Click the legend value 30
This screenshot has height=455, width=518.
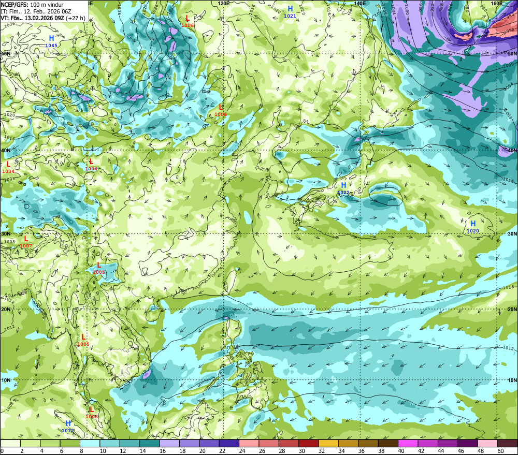point(302,451)
